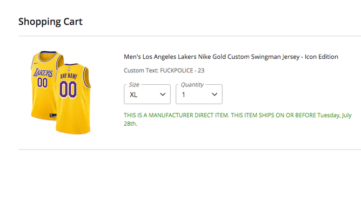Click the Lakers wordmark on the jersey

43,73
